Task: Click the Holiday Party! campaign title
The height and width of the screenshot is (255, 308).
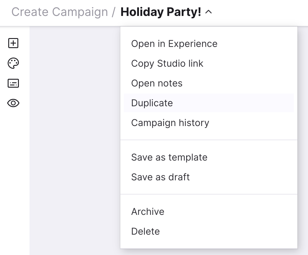Action: (x=161, y=12)
